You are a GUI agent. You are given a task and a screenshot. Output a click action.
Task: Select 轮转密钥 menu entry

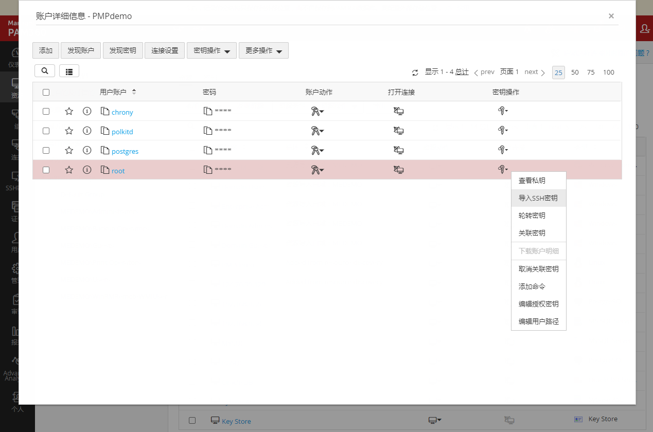click(532, 215)
